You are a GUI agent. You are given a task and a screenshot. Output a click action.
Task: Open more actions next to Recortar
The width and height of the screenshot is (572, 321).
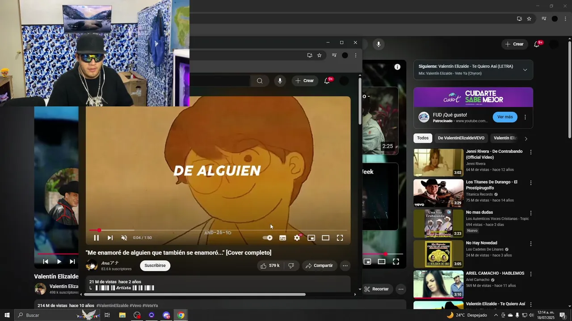tap(401, 289)
